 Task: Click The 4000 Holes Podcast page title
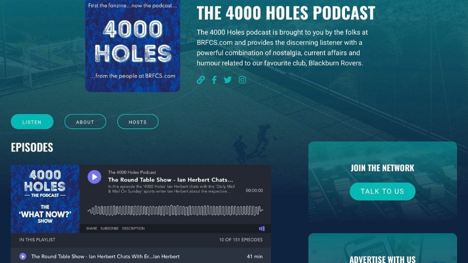(286, 13)
